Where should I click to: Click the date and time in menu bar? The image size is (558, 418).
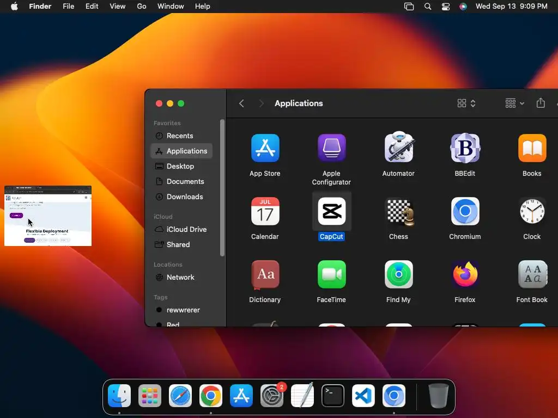tap(511, 7)
